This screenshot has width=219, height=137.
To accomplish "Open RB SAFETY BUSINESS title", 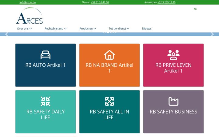I will [x=173, y=111].
